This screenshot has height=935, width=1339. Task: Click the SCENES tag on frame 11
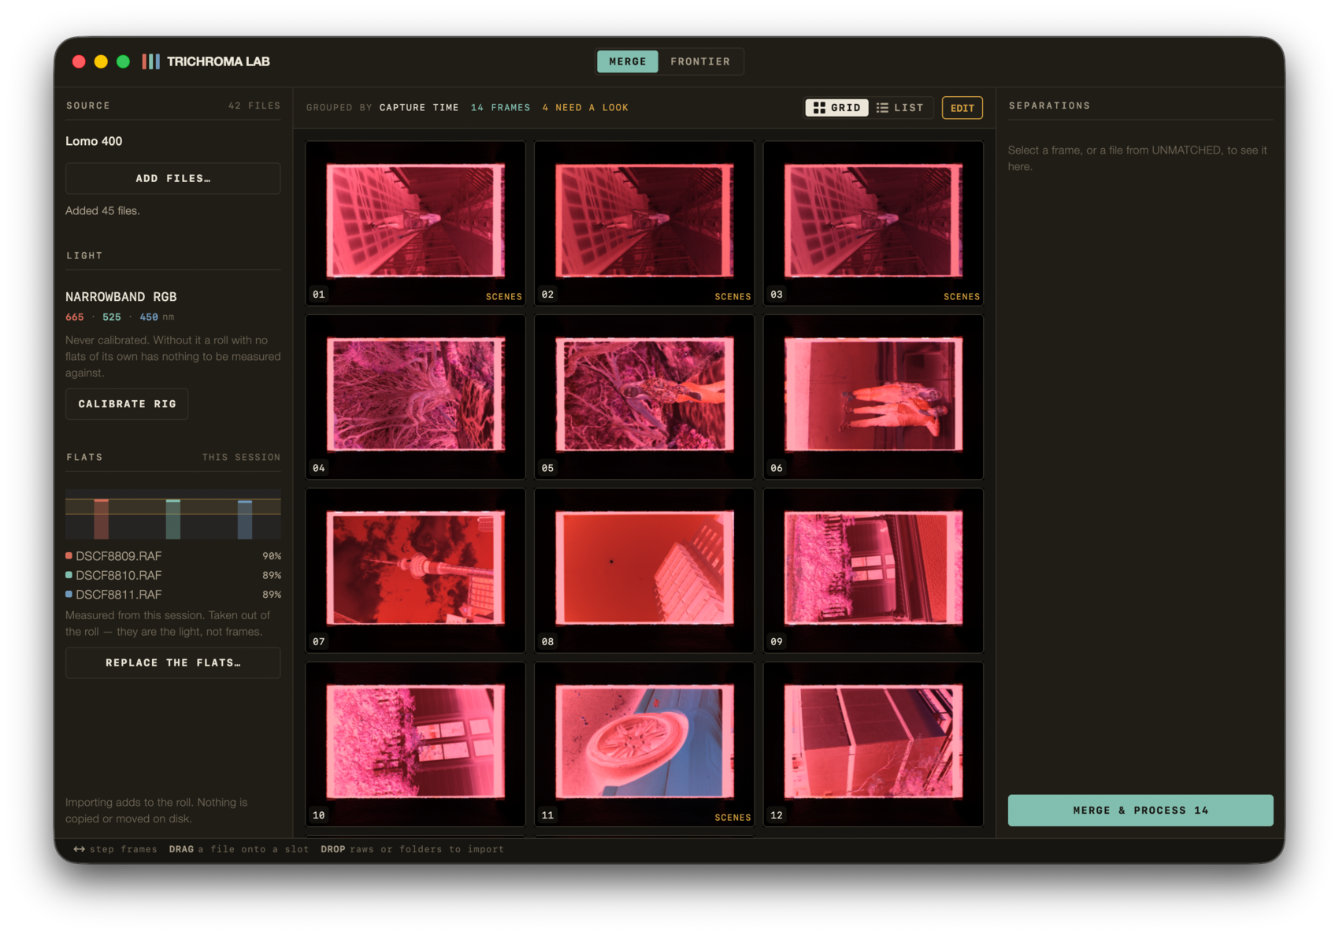(733, 818)
